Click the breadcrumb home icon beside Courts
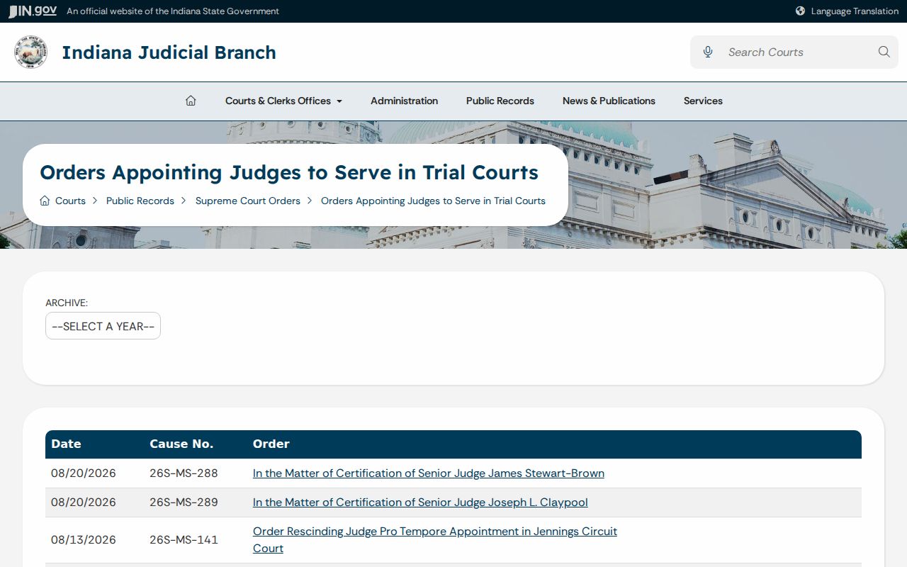Viewport: 907px width, 567px height. pos(45,201)
